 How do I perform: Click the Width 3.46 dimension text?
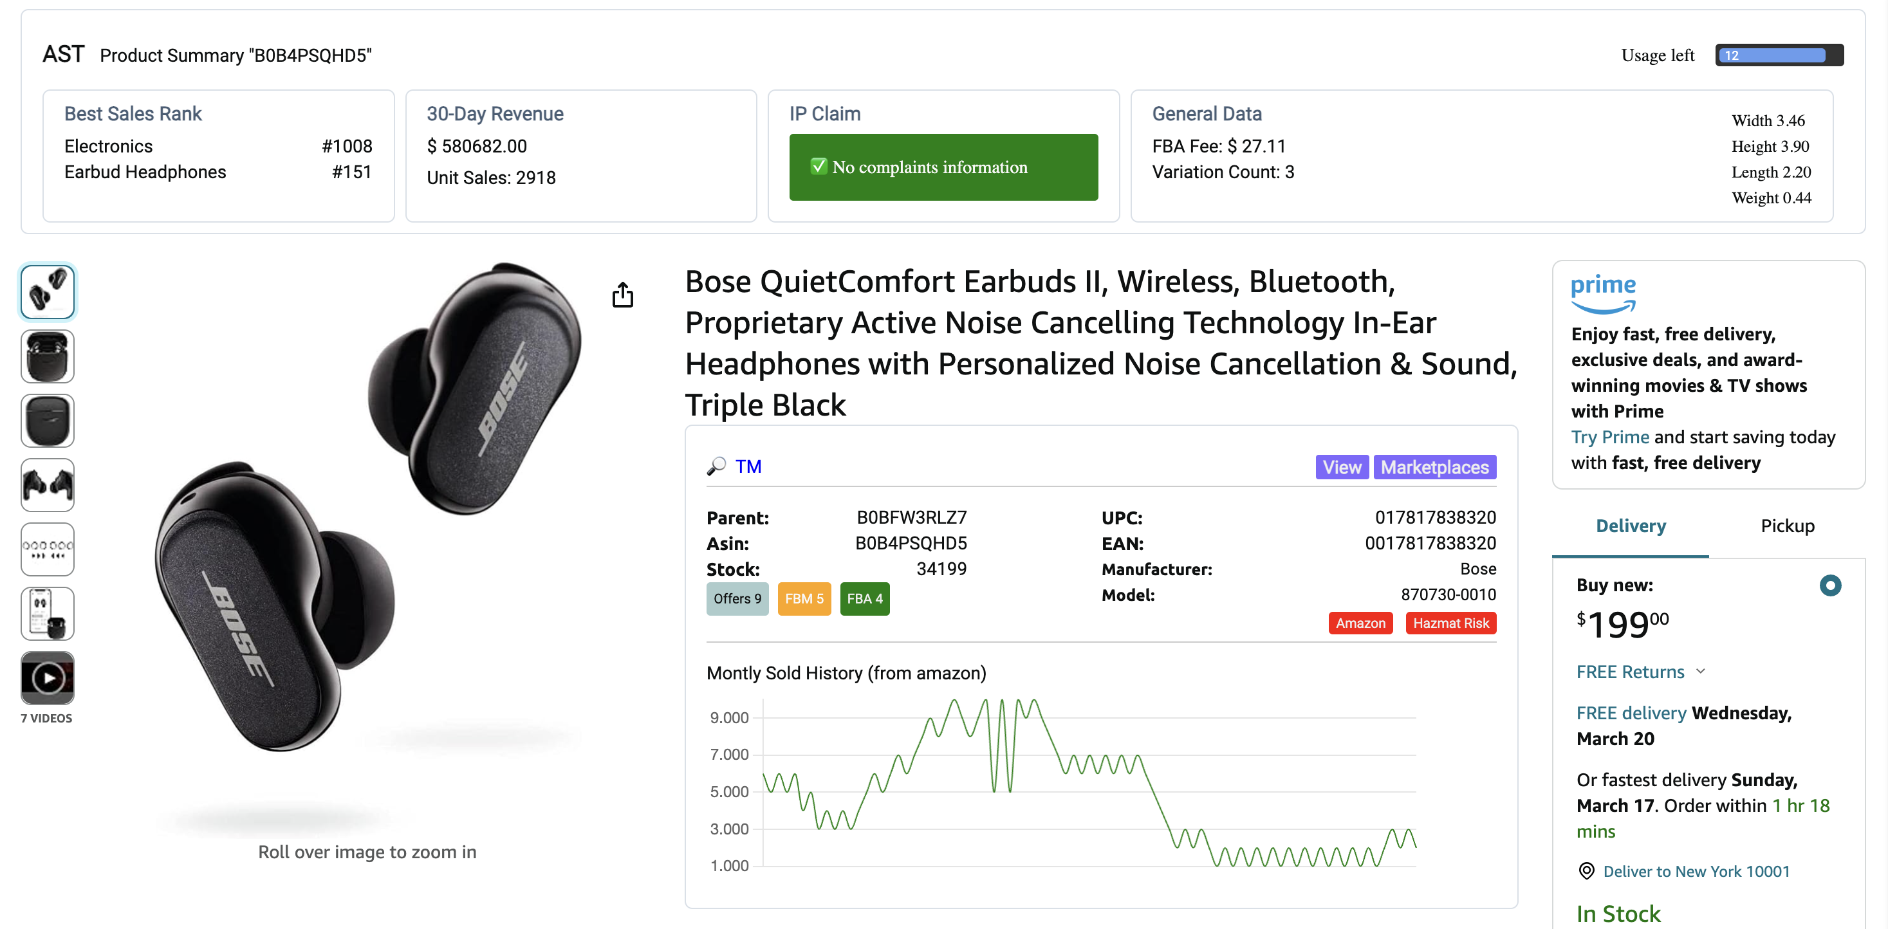click(1768, 120)
